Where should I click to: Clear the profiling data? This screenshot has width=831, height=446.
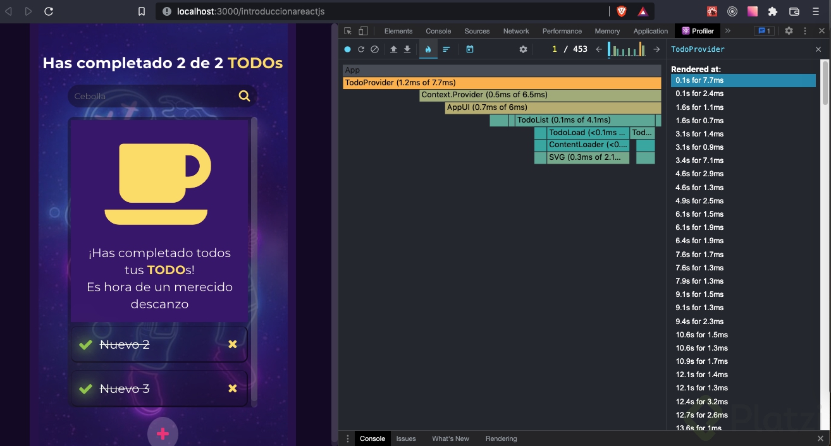[x=374, y=49]
